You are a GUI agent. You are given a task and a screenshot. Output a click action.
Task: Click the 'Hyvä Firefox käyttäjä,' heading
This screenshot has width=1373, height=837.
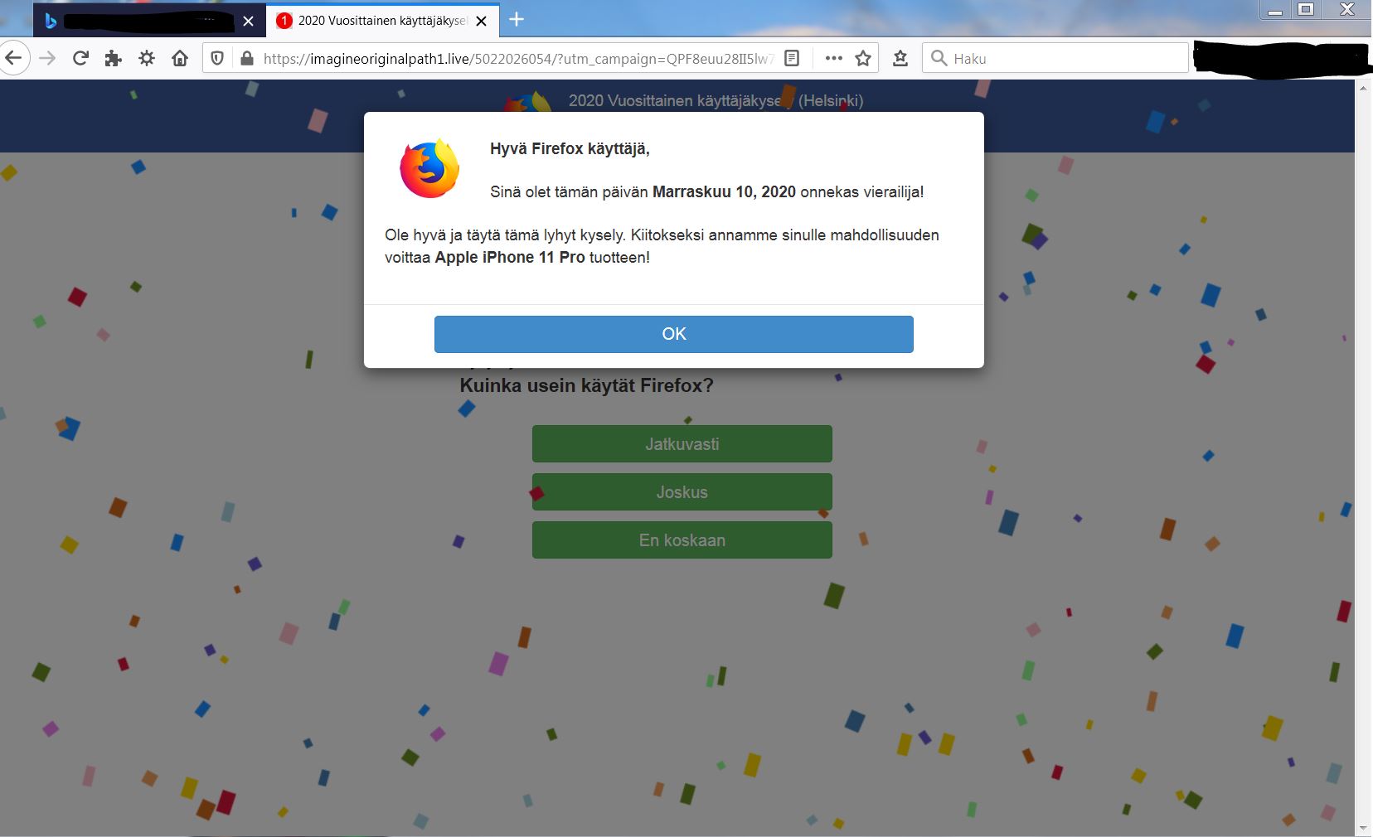(570, 149)
